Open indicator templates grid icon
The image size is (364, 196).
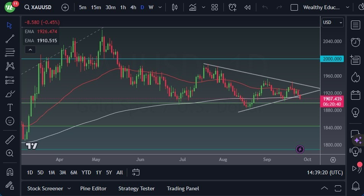(x=215, y=7)
